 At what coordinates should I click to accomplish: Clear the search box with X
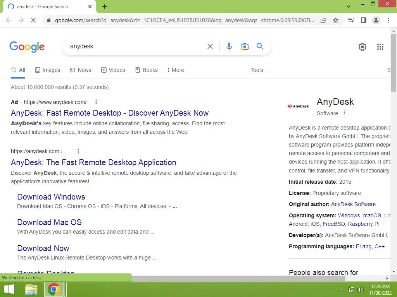coord(210,46)
